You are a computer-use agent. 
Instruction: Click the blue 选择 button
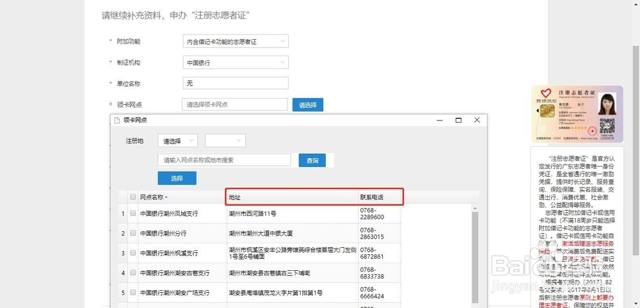177,178
